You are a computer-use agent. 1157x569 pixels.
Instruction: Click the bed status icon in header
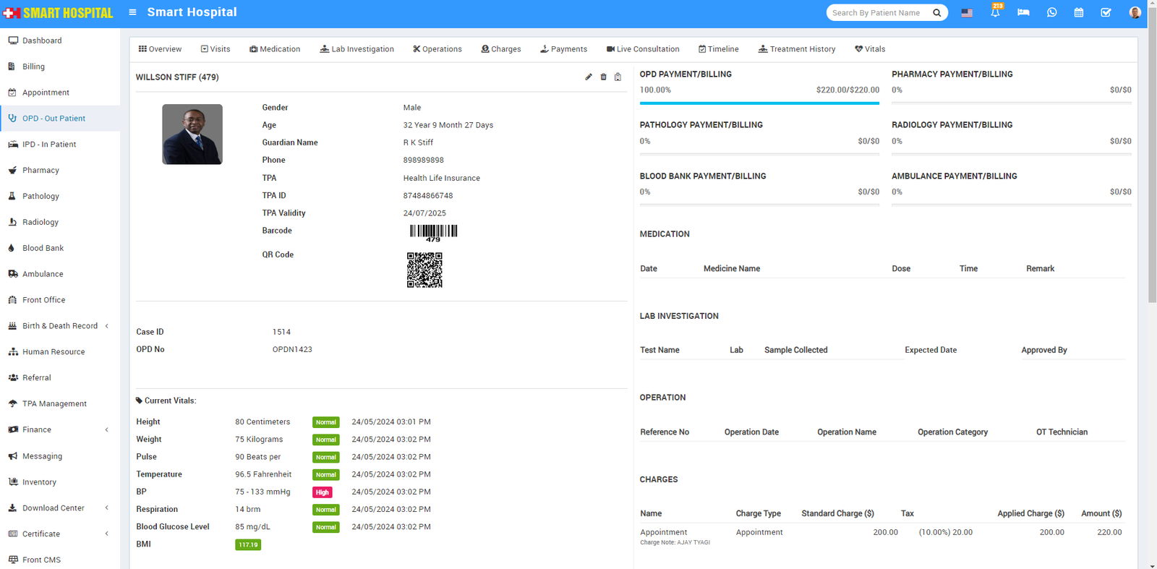pos(1023,12)
